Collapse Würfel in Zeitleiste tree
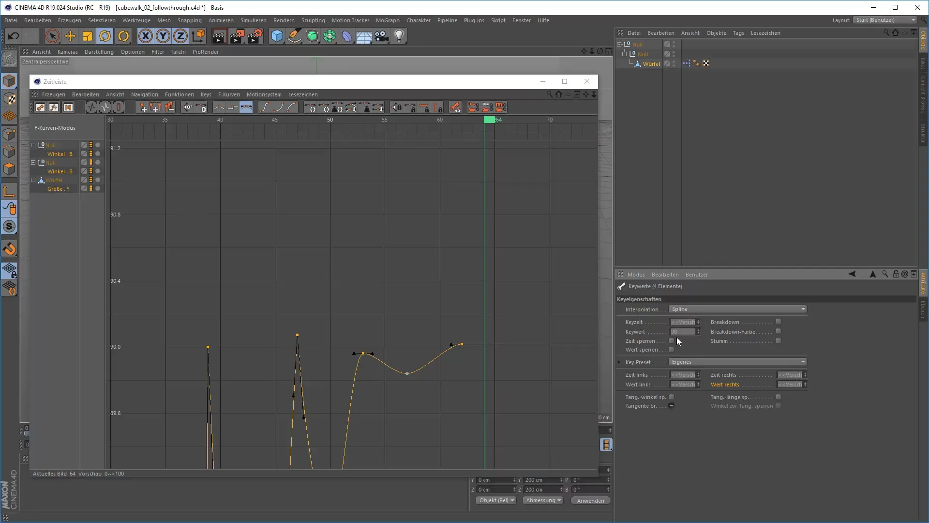 click(x=33, y=180)
